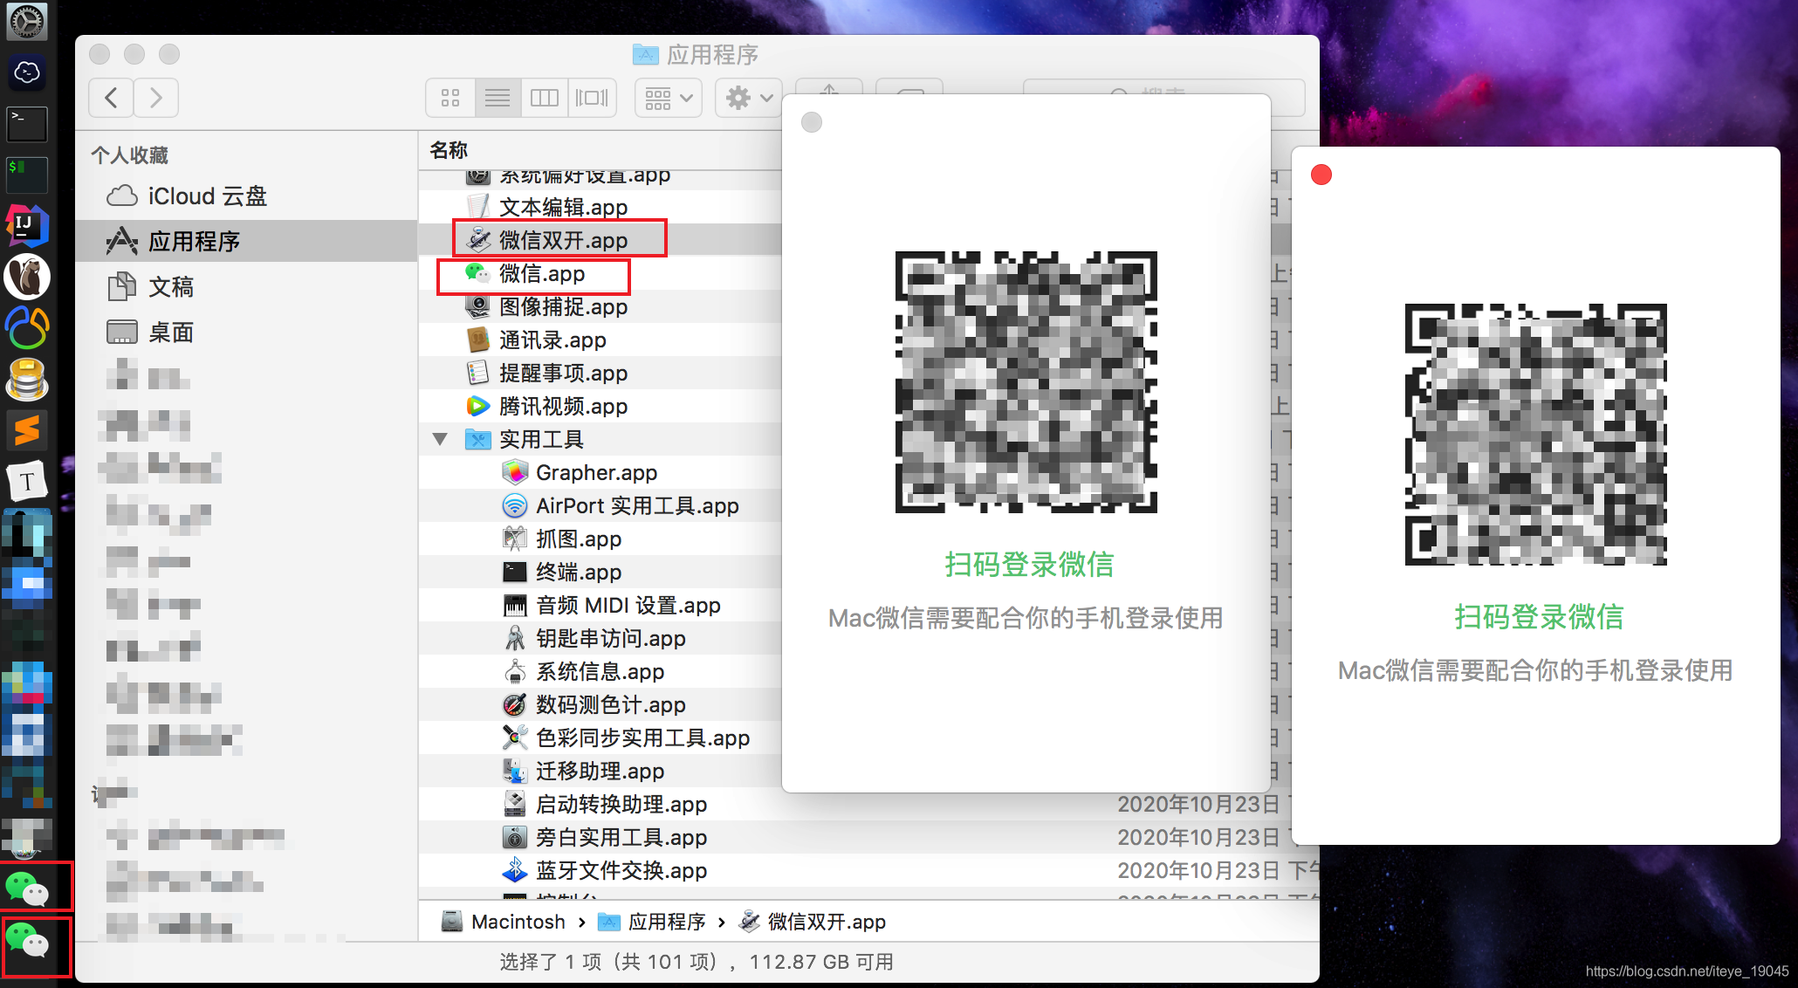Click the 音频 MIDI 设置.app icon

(x=515, y=605)
